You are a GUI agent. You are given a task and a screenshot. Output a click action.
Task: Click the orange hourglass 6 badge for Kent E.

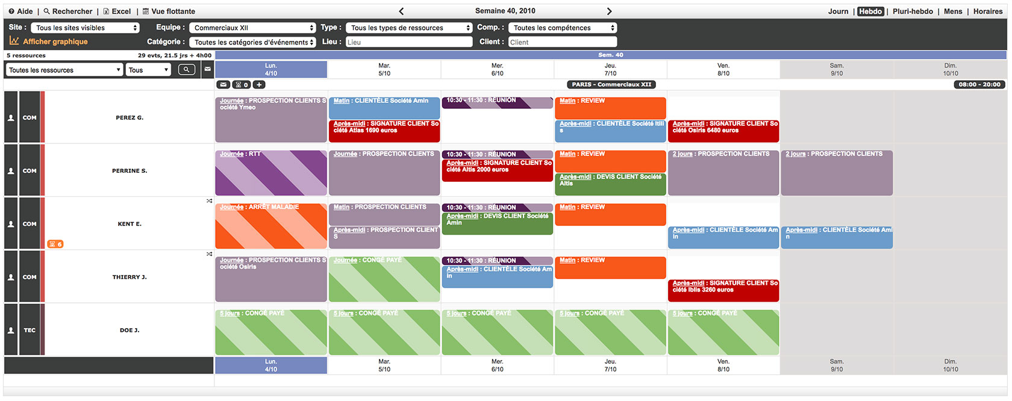click(55, 244)
